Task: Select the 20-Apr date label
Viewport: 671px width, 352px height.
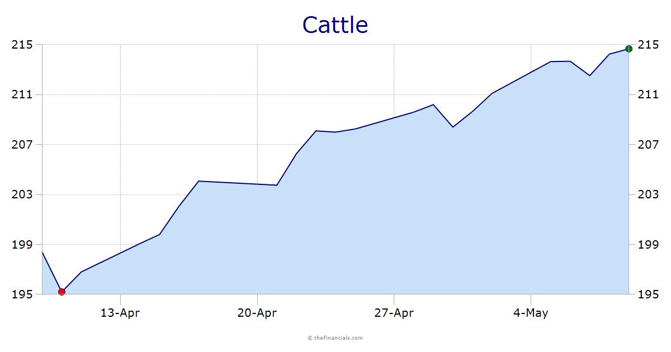Action: point(257,313)
